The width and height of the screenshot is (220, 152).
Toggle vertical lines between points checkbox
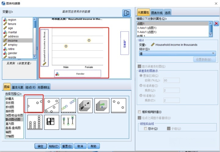[x=139, y=118]
